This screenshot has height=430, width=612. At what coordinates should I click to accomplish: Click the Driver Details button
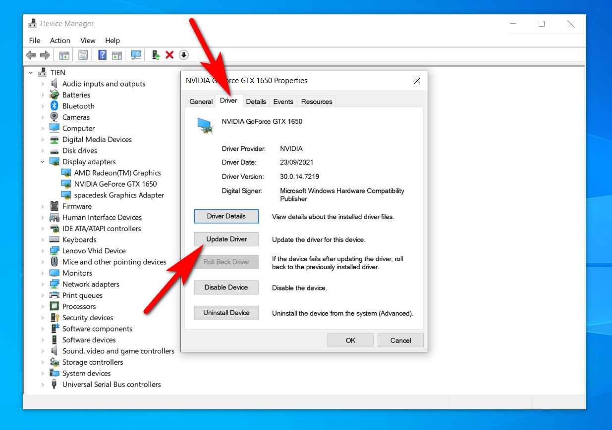coord(226,216)
